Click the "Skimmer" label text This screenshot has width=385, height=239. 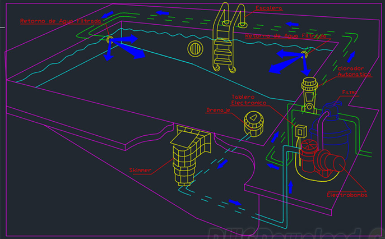click(x=140, y=170)
